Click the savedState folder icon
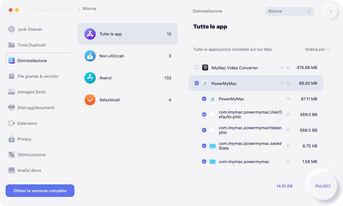The height and width of the screenshot is (206, 343). (x=212, y=146)
